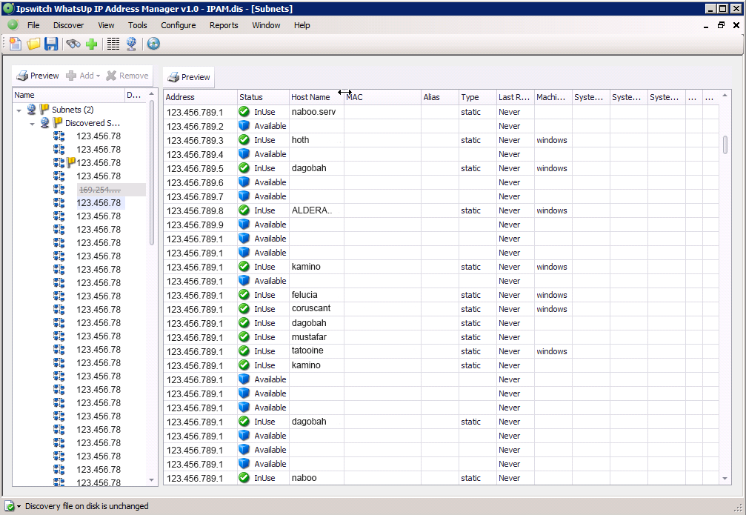Screen dimensions: 746x515
Task: Click the blue web globe toolbar icon
Action: tap(153, 44)
